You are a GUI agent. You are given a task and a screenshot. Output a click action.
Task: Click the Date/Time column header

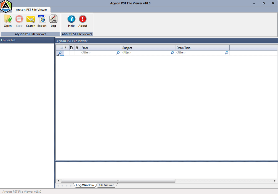coord(202,48)
